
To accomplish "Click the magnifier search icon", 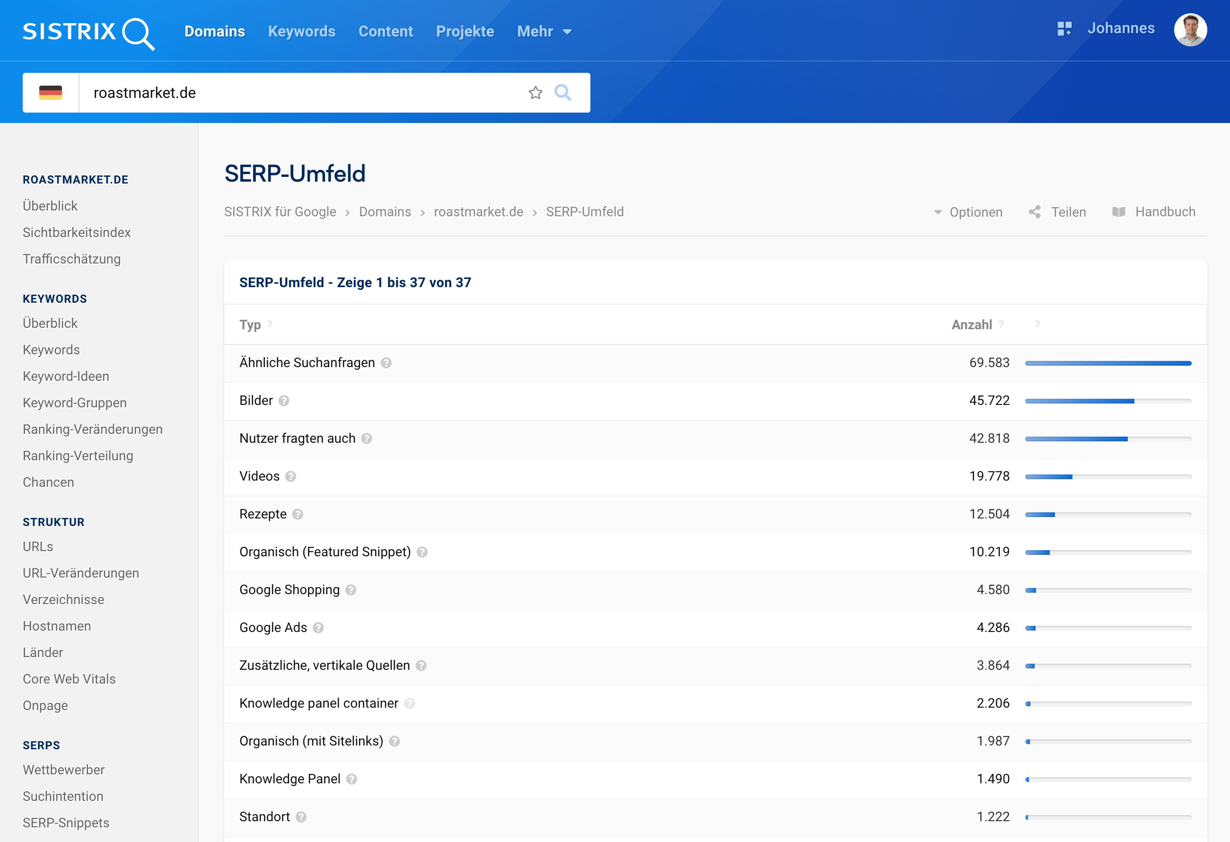I will click(x=562, y=93).
